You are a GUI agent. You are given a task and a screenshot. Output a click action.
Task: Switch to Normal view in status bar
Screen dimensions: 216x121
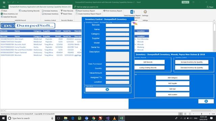181,114
